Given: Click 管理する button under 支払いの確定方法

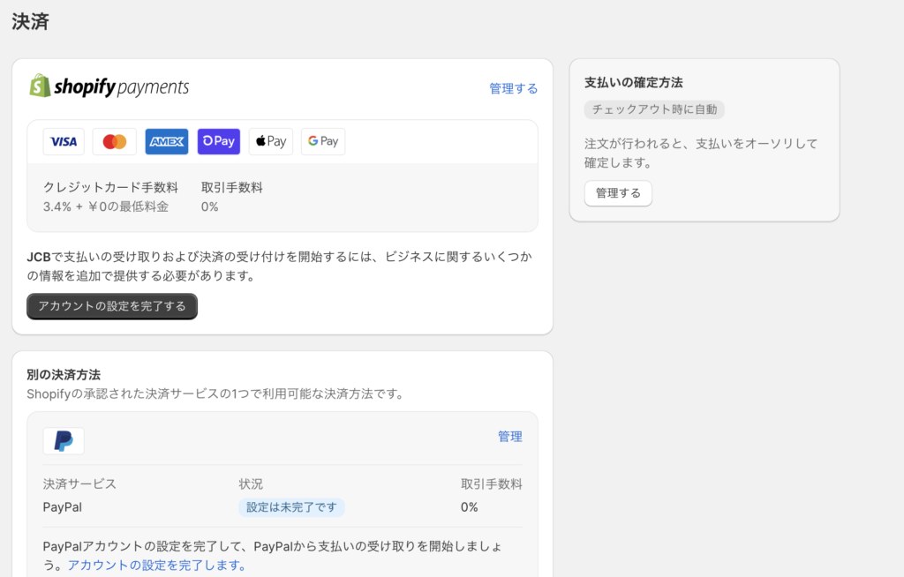Looking at the screenshot, I should pos(618,193).
